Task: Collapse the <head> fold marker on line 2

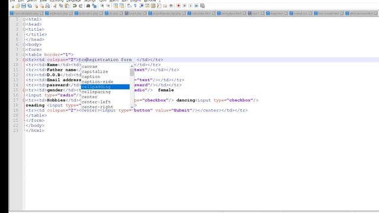Action: (24, 24)
